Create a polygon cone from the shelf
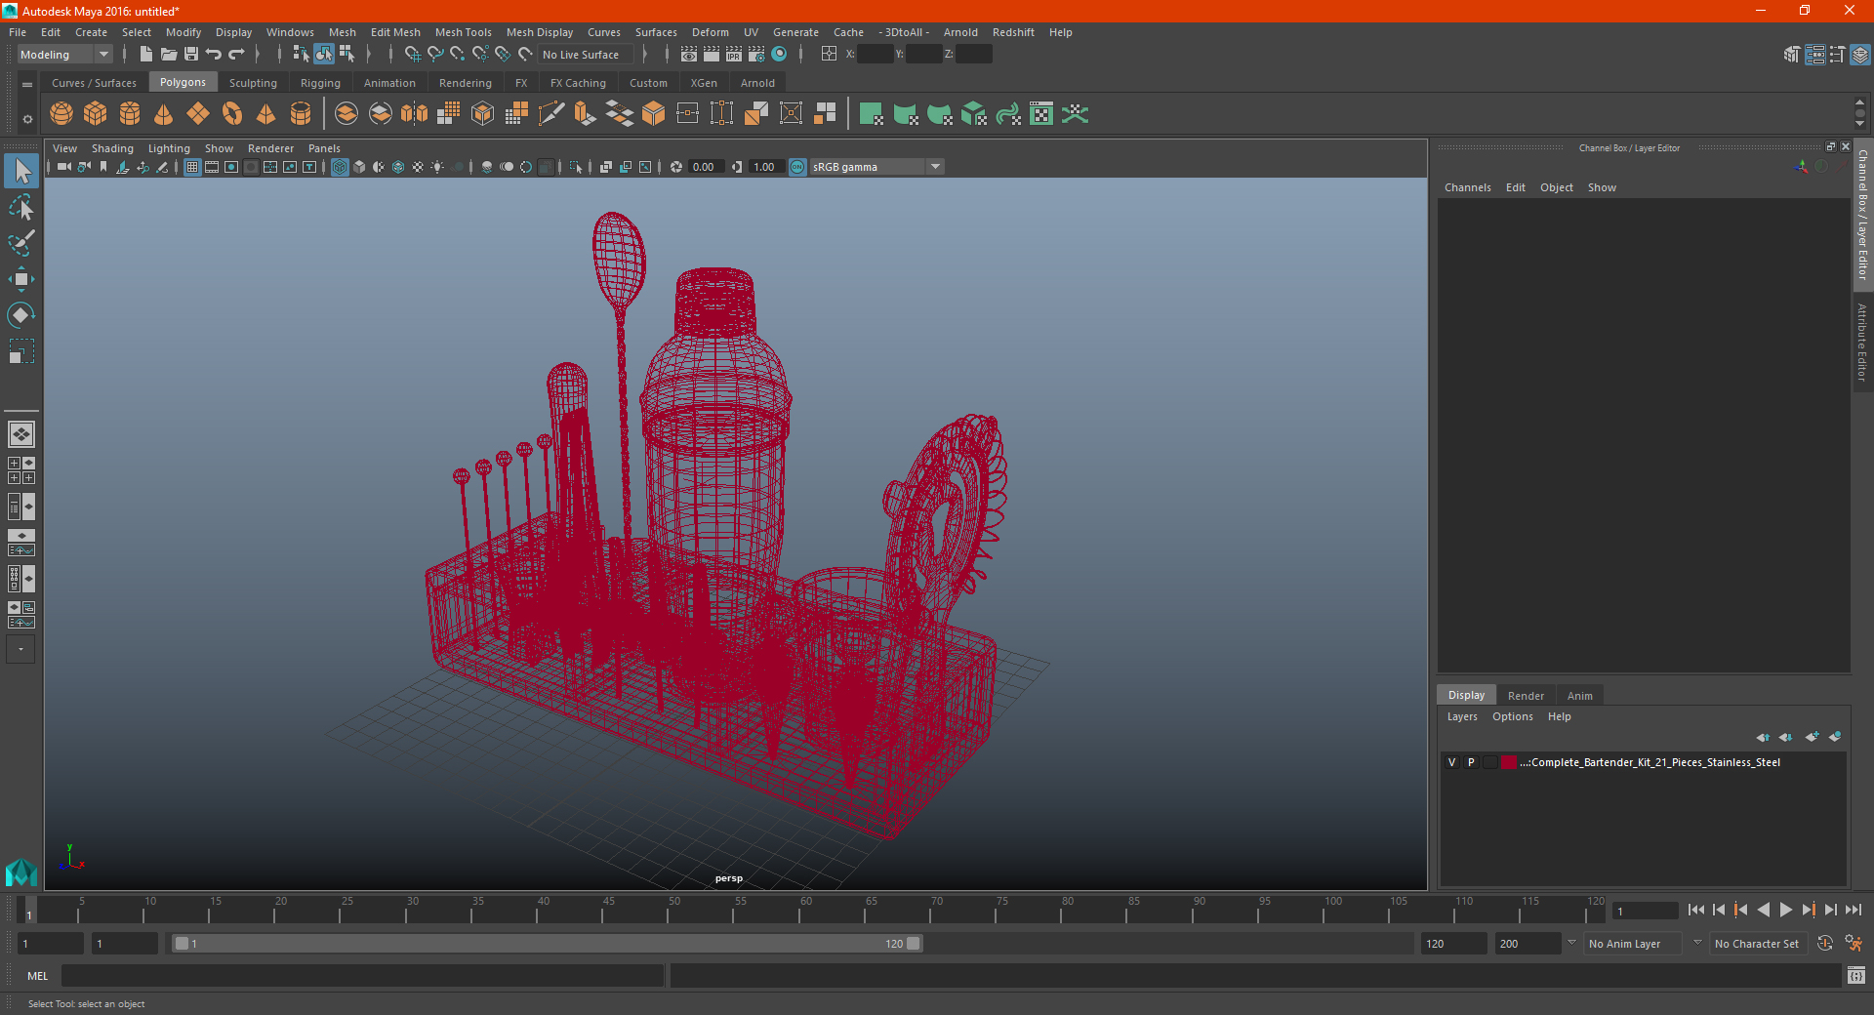The image size is (1874, 1015). 164,114
